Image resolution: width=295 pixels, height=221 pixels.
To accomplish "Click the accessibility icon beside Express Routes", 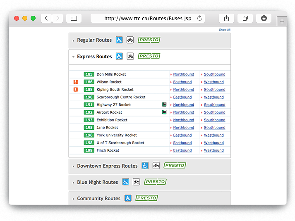I will tap(119, 56).
